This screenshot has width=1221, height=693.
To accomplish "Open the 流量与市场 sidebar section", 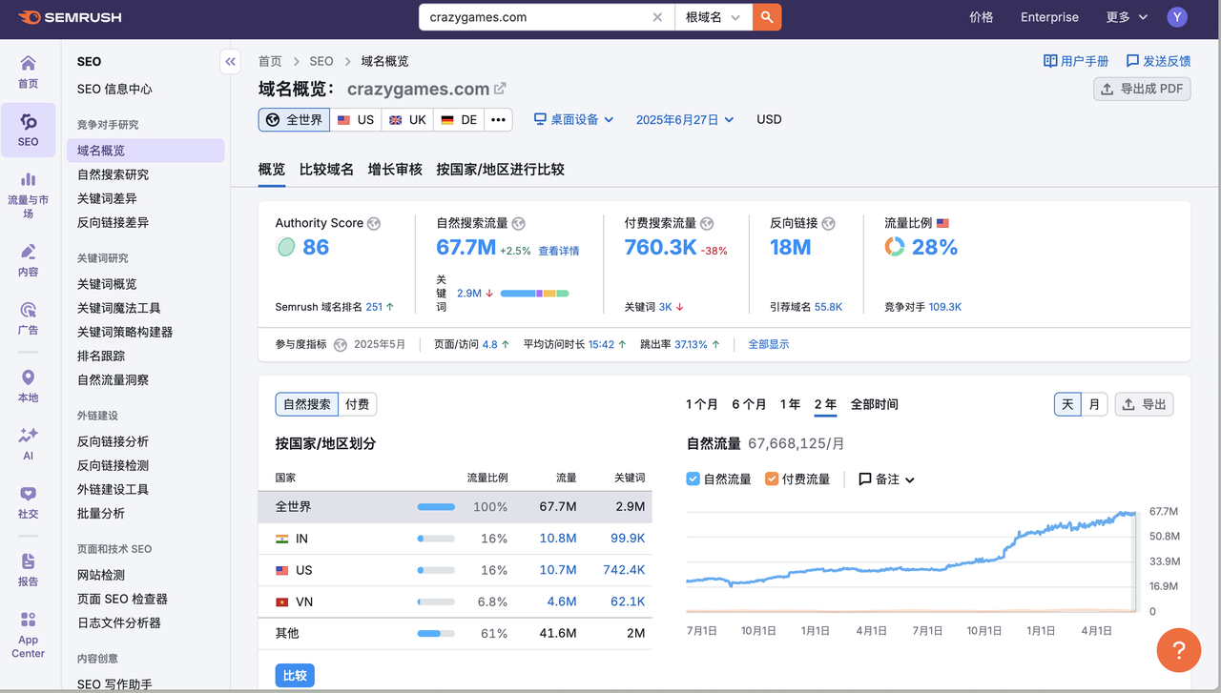I will click(28, 195).
